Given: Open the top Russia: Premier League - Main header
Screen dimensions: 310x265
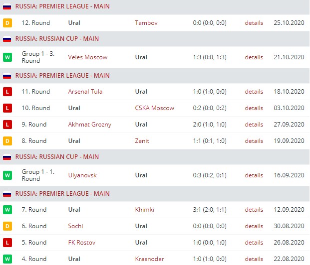Looking at the screenshot, I should [62, 6].
